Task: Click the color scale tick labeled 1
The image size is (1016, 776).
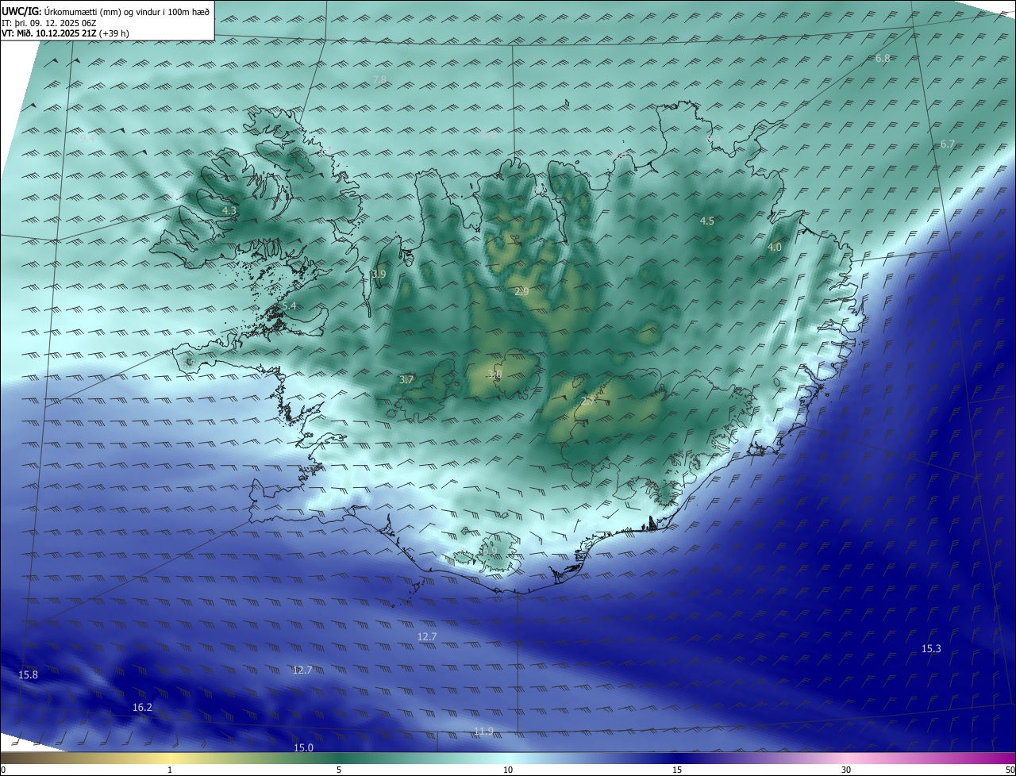Action: tap(170, 770)
